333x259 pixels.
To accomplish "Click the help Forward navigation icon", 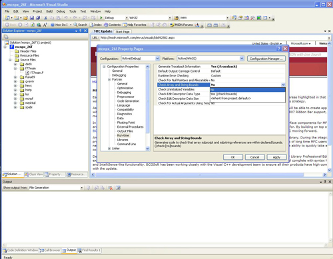I will coord(20,25).
